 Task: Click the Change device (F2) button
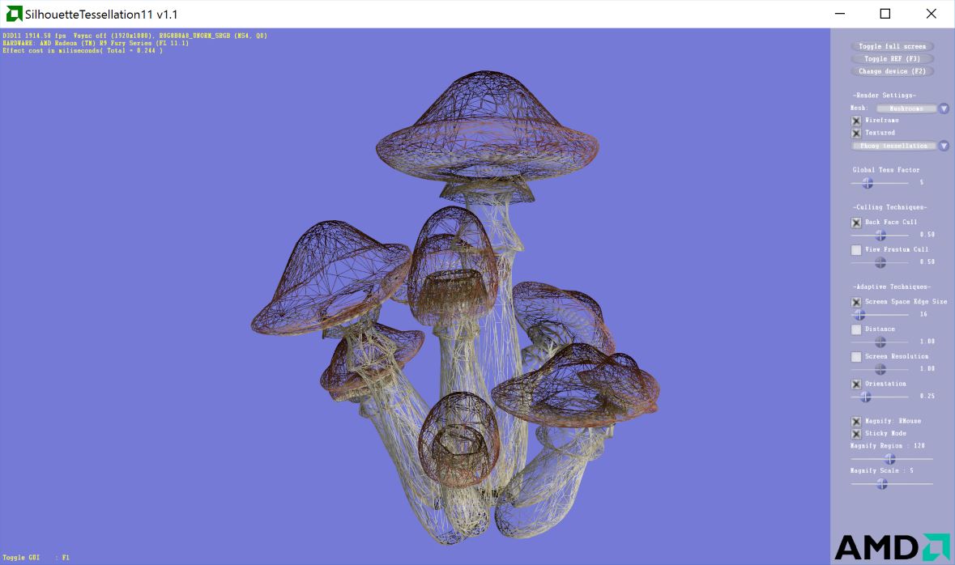(892, 71)
